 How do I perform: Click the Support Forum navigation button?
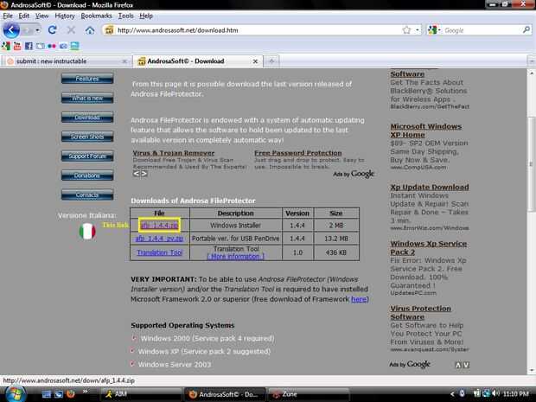pos(87,156)
